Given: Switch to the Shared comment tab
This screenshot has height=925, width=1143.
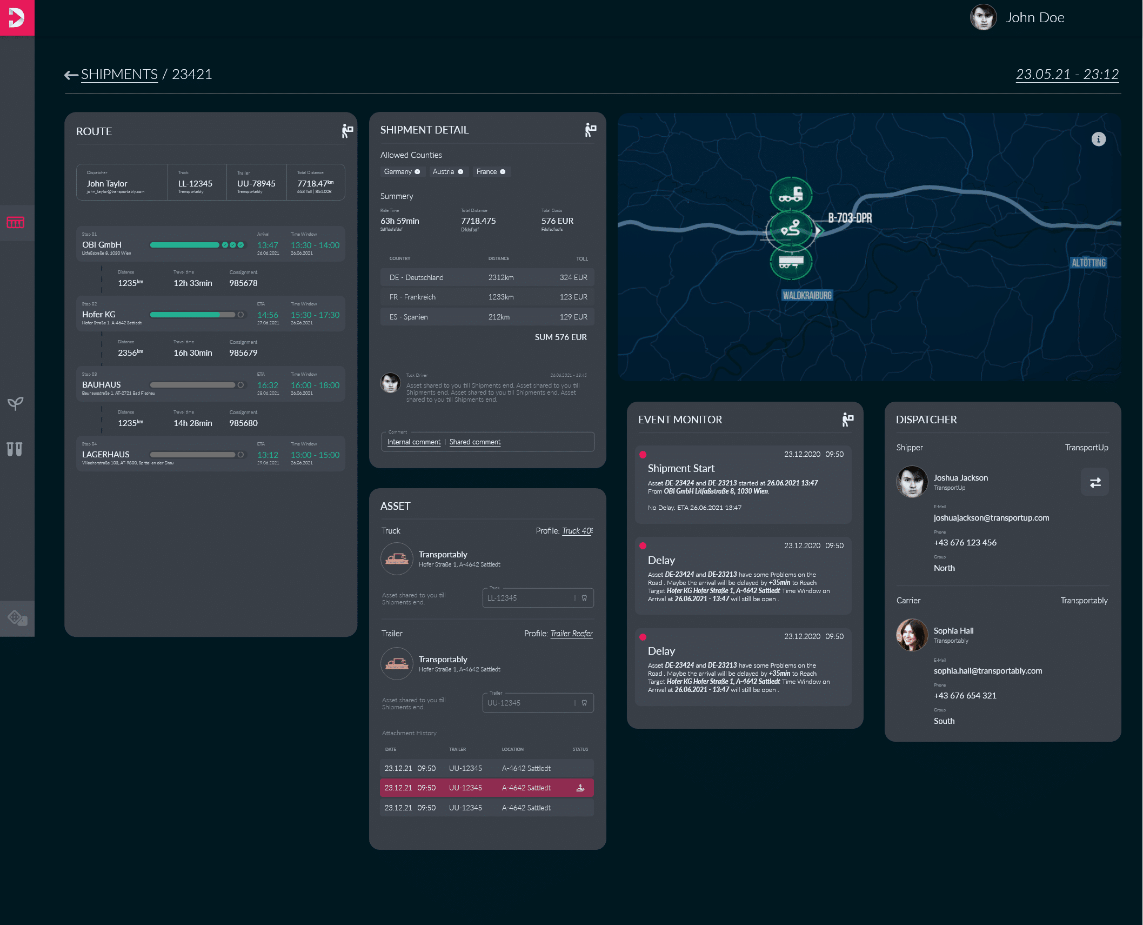Looking at the screenshot, I should (474, 442).
